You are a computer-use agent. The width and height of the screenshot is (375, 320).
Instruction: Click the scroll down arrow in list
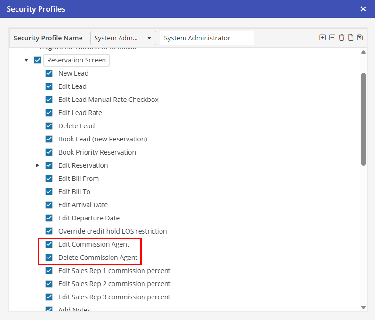coord(363,307)
